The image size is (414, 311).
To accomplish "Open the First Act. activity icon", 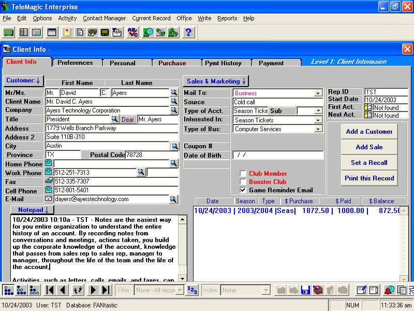I will (368, 107).
